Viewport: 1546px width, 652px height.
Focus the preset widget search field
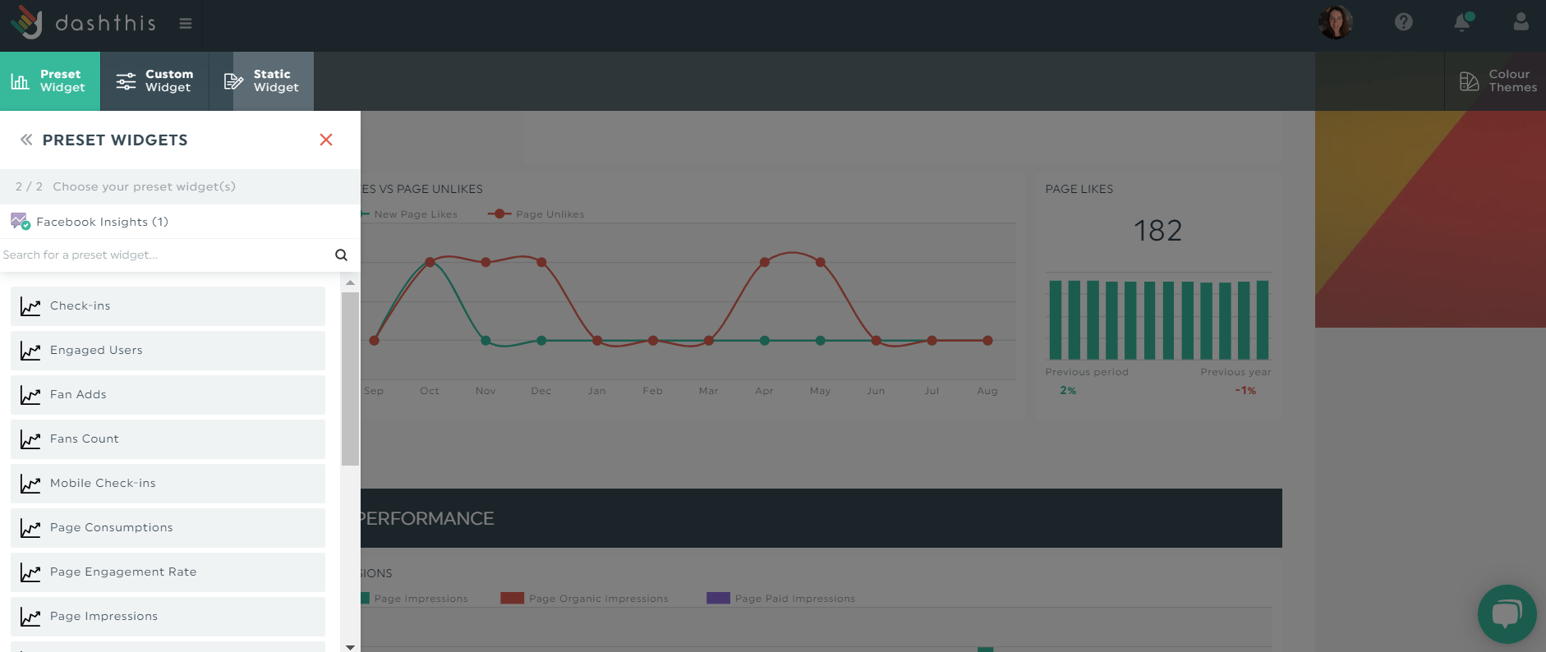click(x=164, y=255)
